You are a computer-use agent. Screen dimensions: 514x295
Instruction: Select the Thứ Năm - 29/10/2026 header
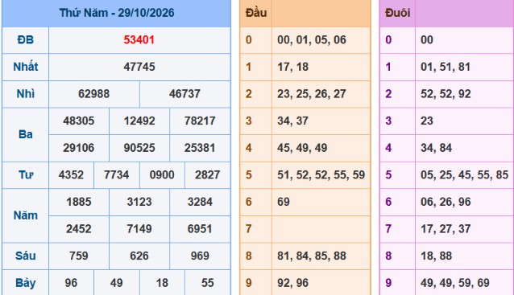tap(116, 13)
